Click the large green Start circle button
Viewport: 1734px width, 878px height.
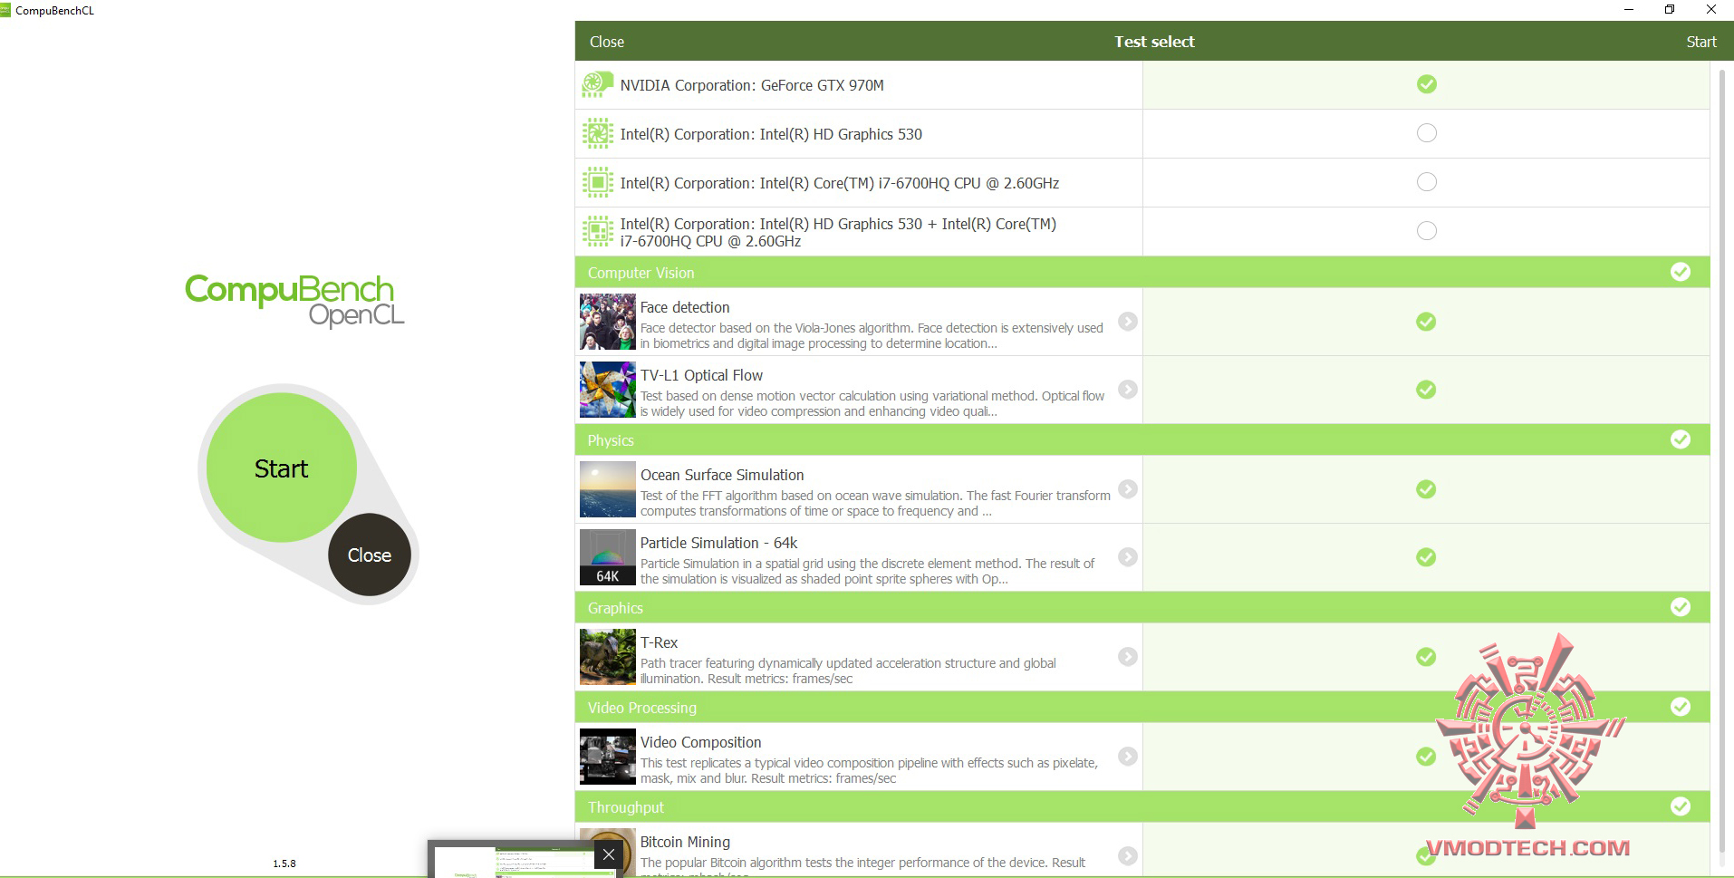tap(282, 468)
